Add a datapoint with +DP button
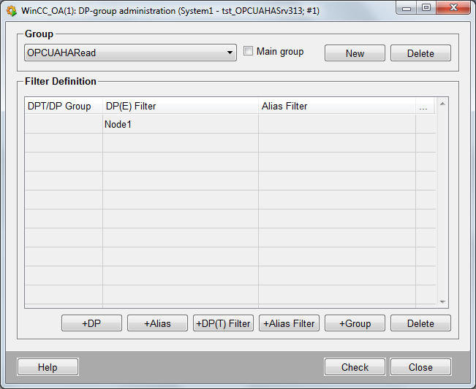The width and height of the screenshot is (476, 389). point(91,323)
